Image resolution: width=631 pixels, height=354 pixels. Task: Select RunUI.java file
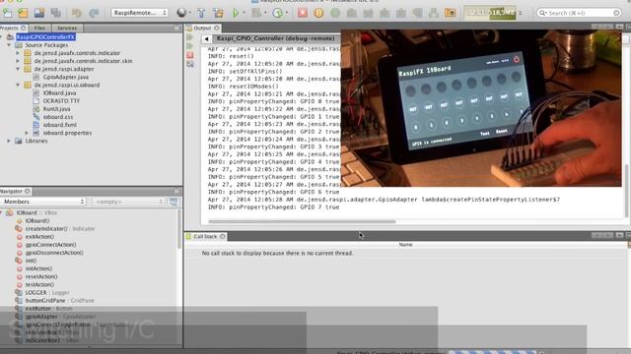[56, 109]
